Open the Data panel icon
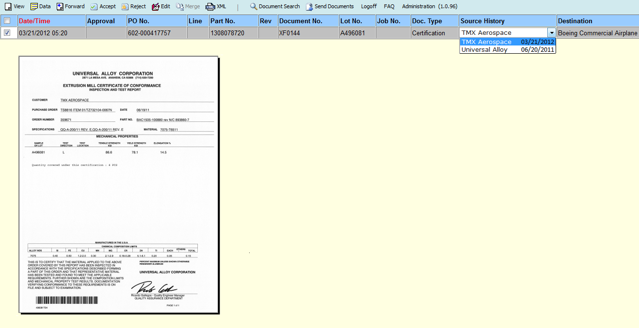The image size is (639, 328). pyautogui.click(x=34, y=7)
